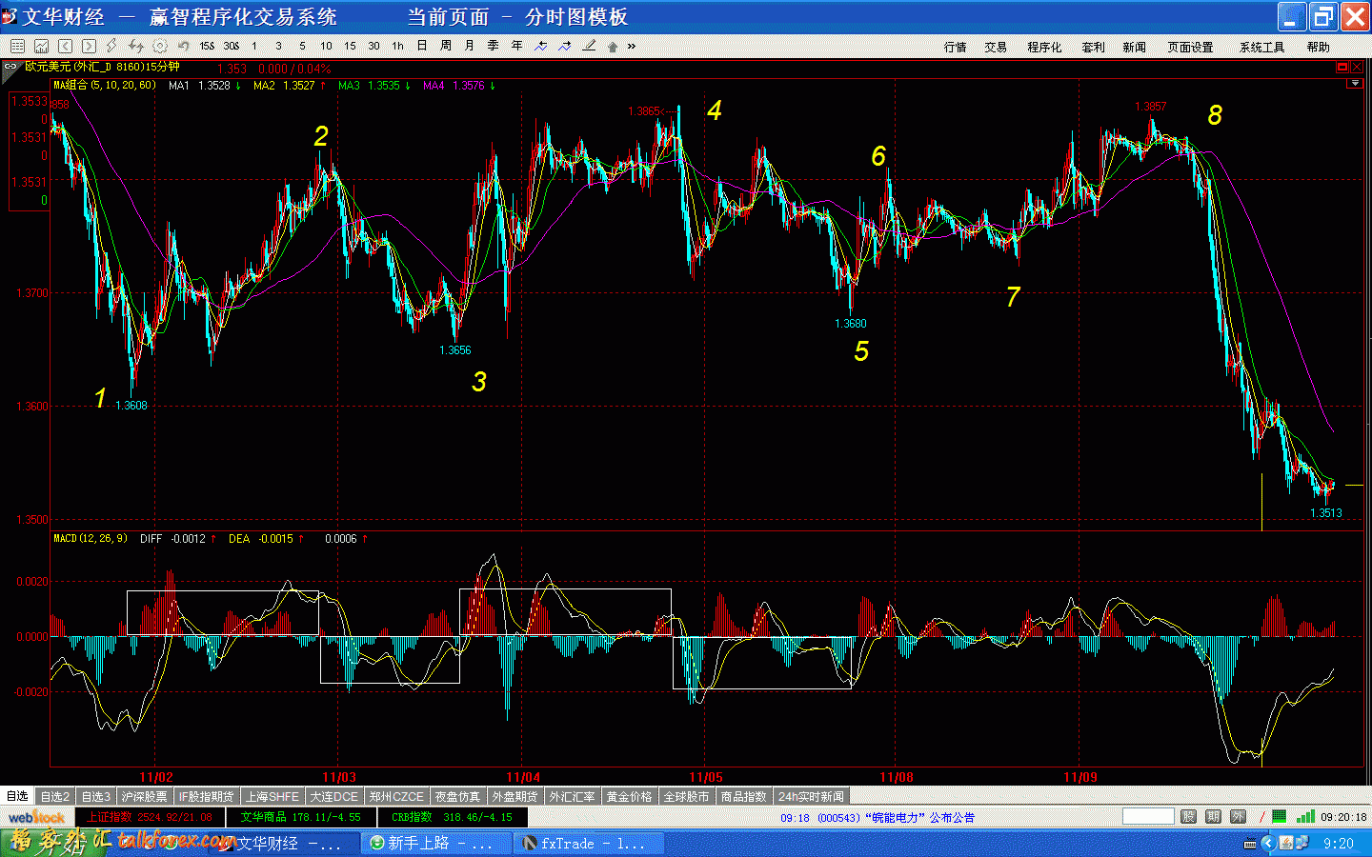Screen dimensions: 1372x857
Task: Select the pencil drawing tool icon
Action: tap(589, 46)
